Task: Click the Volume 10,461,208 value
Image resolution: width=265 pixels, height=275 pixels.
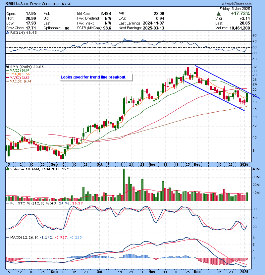Action: tap(239, 28)
